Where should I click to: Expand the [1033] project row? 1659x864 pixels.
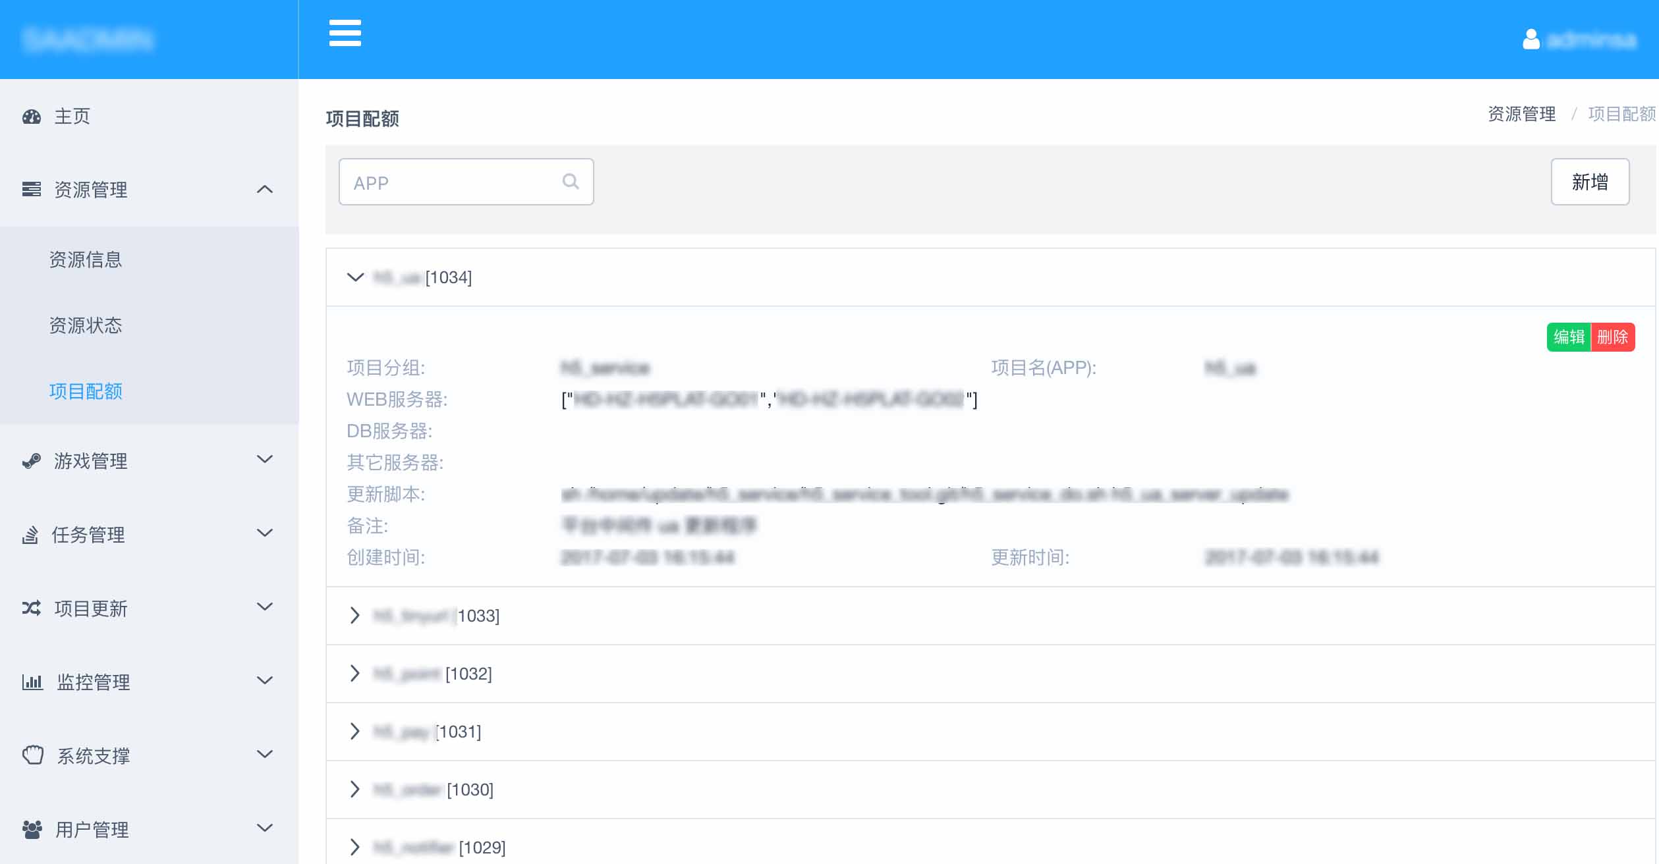point(355,616)
